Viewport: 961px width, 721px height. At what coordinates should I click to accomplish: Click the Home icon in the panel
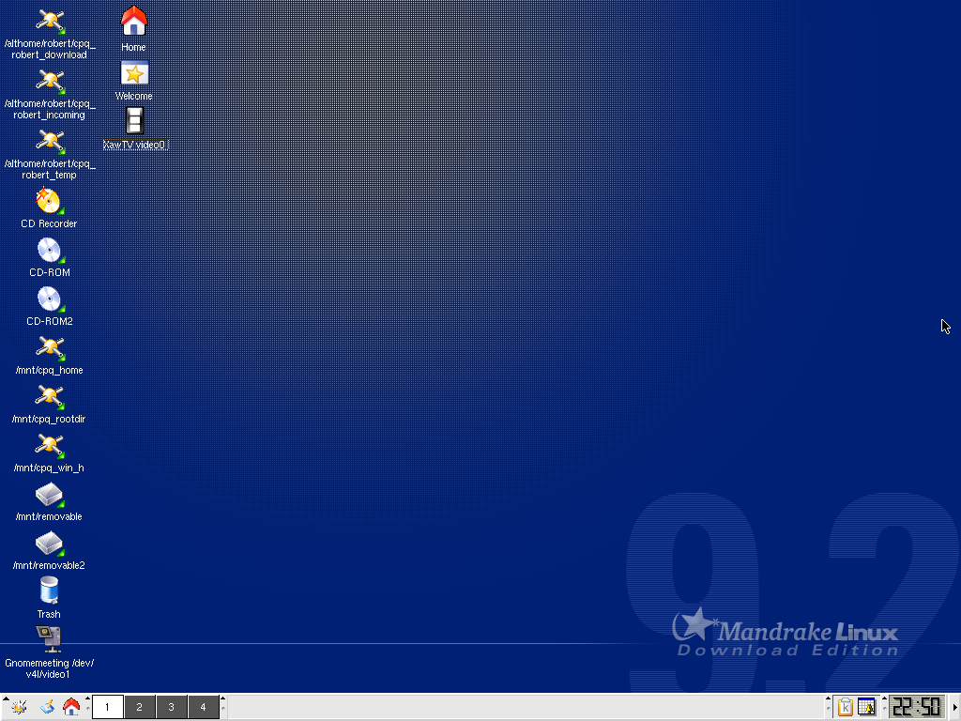71,707
